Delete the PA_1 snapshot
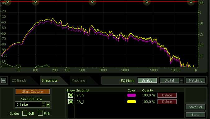This screenshot has height=119, width=210. point(167,102)
